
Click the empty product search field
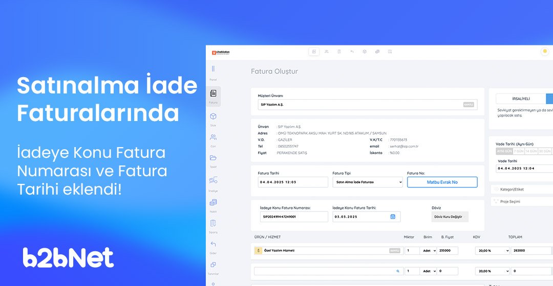(328, 271)
